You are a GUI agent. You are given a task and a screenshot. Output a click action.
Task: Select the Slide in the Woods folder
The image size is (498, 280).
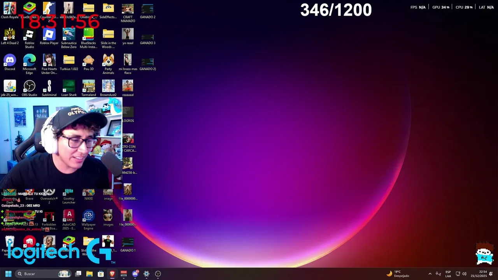(108, 38)
